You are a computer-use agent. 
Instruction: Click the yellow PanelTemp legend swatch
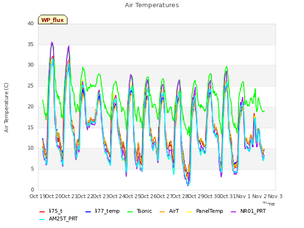pos(189,212)
